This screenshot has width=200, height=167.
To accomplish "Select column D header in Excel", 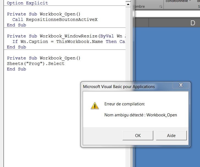I will click(x=174, y=23).
